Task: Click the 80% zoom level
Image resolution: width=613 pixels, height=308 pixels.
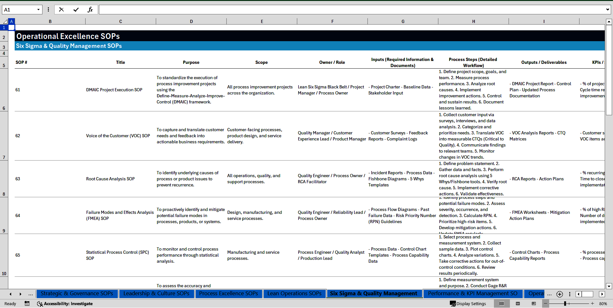Action: coord(603,304)
